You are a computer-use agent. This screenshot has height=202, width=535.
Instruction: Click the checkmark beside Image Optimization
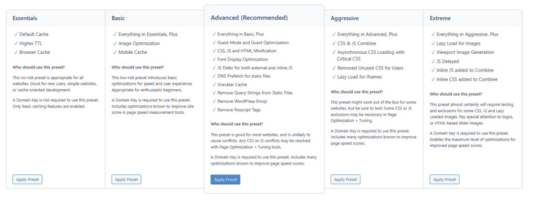(114, 43)
